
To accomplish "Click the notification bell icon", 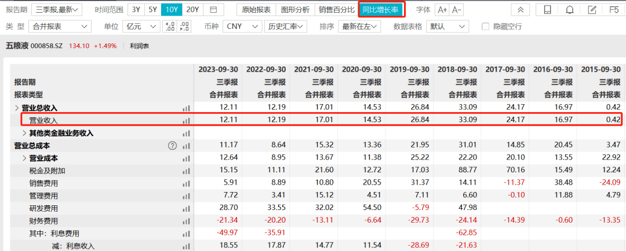I will [570, 10].
